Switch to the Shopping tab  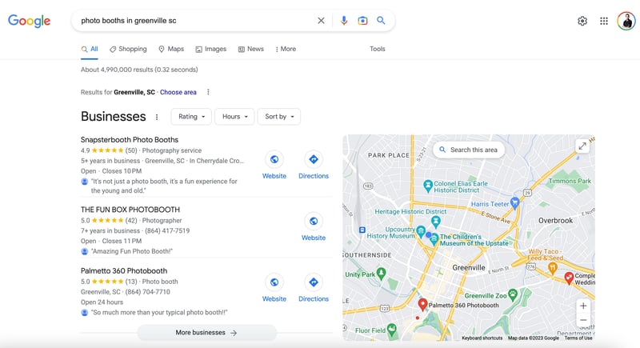128,49
